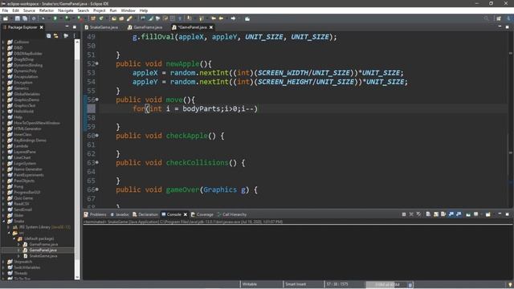Collapse the Snake project in the tree
514x289 pixels.
tap(3, 222)
